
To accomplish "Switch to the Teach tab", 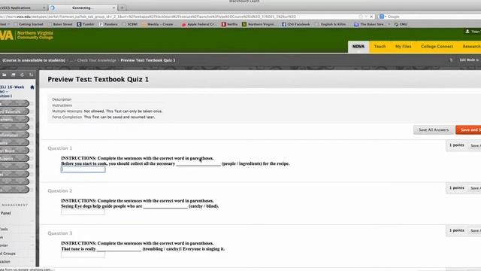I will coord(380,47).
